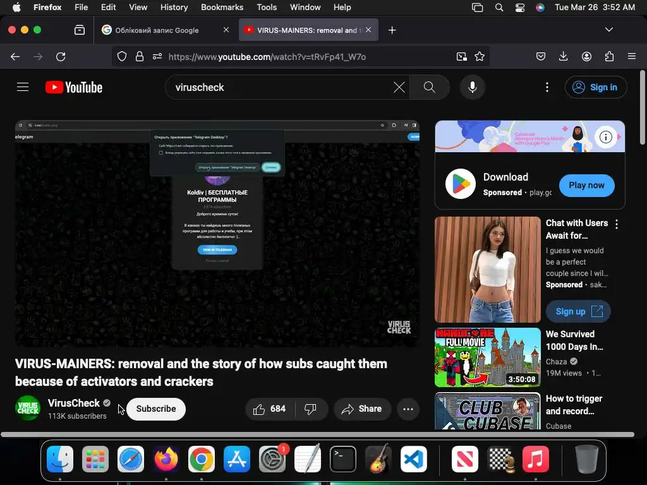Image resolution: width=647 pixels, height=485 pixels.
Task: Open the VirusCheck channel avatar
Action: pos(28,409)
